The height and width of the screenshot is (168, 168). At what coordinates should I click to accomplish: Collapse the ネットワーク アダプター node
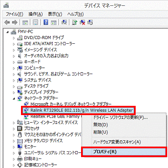[x=14, y=99]
